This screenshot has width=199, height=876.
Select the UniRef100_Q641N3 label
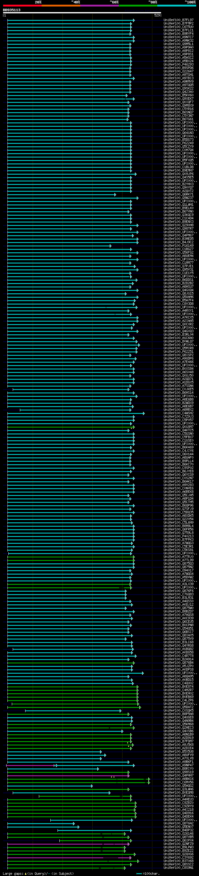(178, 133)
